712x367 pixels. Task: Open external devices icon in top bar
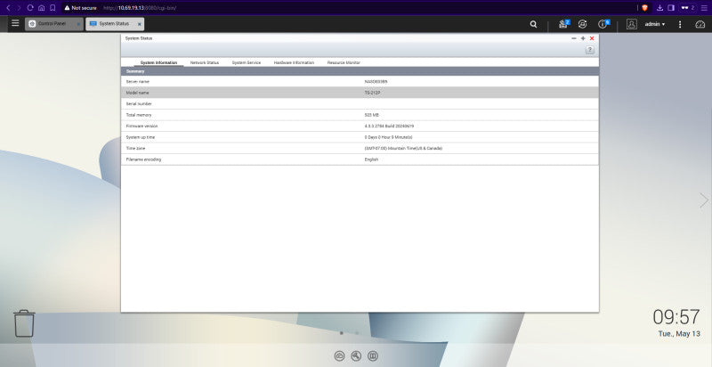click(583, 24)
